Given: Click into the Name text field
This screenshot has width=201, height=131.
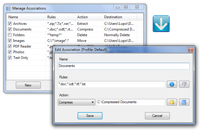Looking at the screenshot, I should click(x=123, y=66).
